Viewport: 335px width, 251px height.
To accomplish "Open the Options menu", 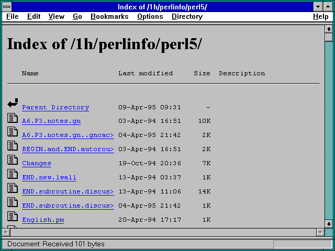I will 150,16.
